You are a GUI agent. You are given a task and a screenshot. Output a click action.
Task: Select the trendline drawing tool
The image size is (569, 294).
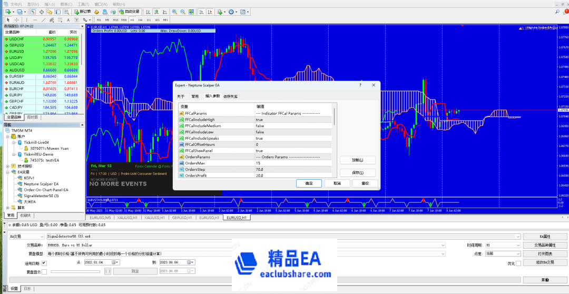point(44,19)
